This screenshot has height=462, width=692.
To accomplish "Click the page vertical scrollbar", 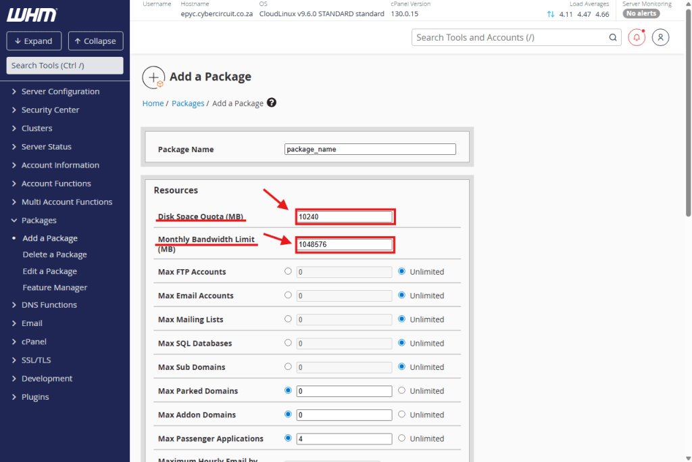I will point(688,135).
